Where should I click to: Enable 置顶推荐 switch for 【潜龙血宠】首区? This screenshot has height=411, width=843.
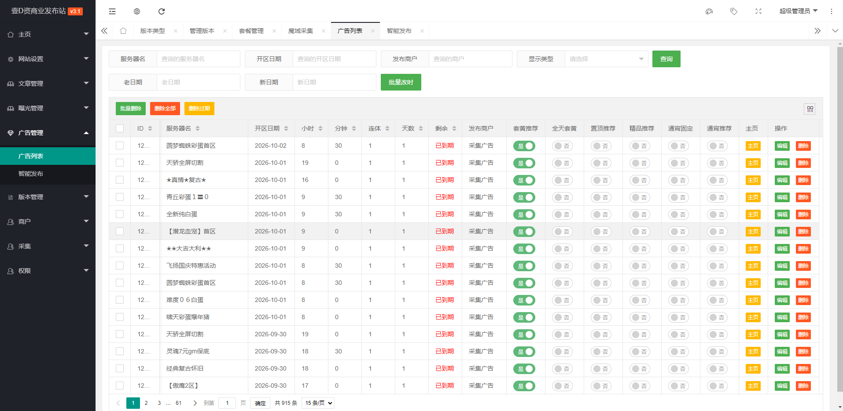[601, 232]
